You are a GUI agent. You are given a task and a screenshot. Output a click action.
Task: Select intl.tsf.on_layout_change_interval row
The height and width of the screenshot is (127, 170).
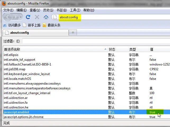point(86,93)
